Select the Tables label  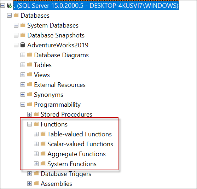click(43, 65)
